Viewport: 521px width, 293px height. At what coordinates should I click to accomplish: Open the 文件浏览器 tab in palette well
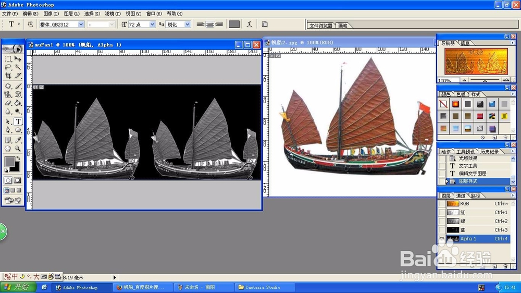(x=320, y=26)
